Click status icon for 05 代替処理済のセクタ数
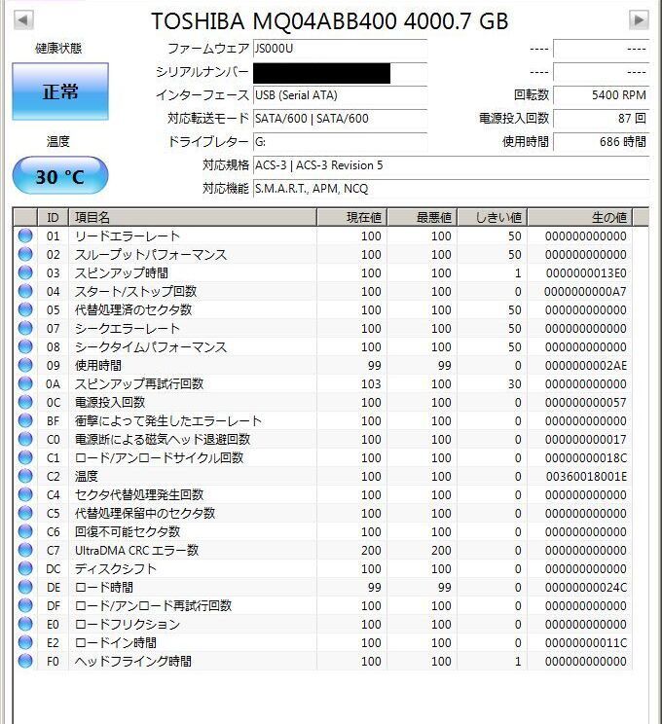Viewport: 662px width, 724px height. [x=25, y=309]
